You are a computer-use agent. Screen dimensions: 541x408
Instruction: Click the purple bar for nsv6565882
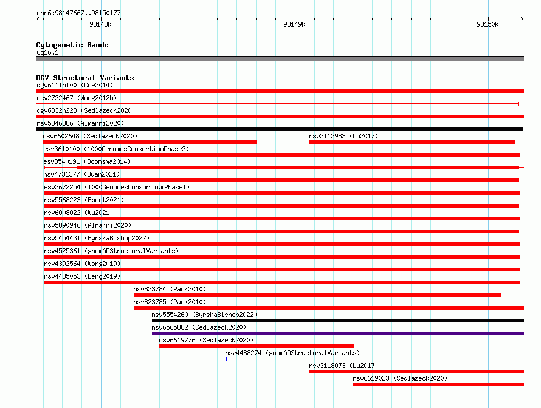(338, 333)
